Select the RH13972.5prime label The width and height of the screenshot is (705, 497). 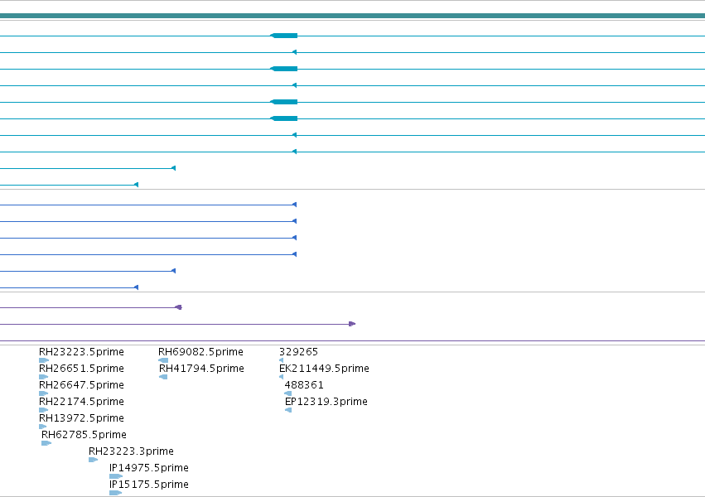(81, 418)
